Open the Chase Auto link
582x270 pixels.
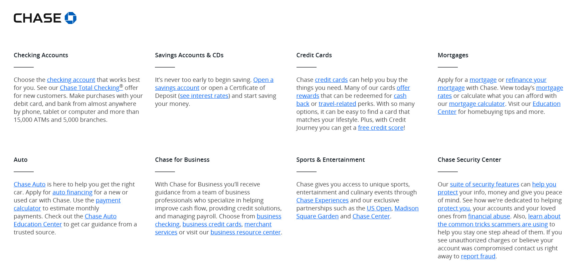tap(29, 184)
